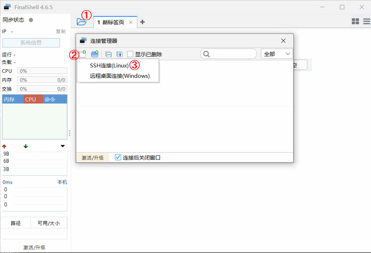Collapse all with the minus box icon
The height and width of the screenshot is (253, 371).
[x=108, y=55]
